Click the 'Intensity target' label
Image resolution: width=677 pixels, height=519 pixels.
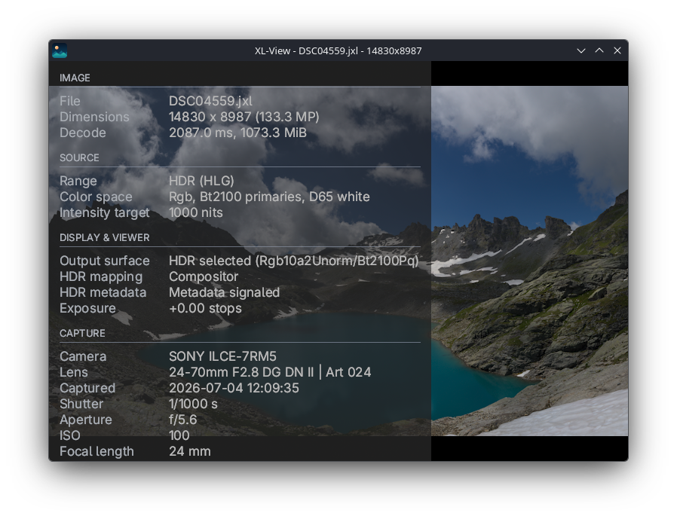[105, 212]
